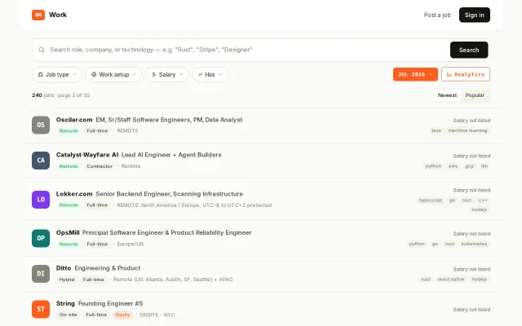Open the CA avatar for Catalyst Wayfare AI
Screen dimensions: 522x326
tap(41, 161)
